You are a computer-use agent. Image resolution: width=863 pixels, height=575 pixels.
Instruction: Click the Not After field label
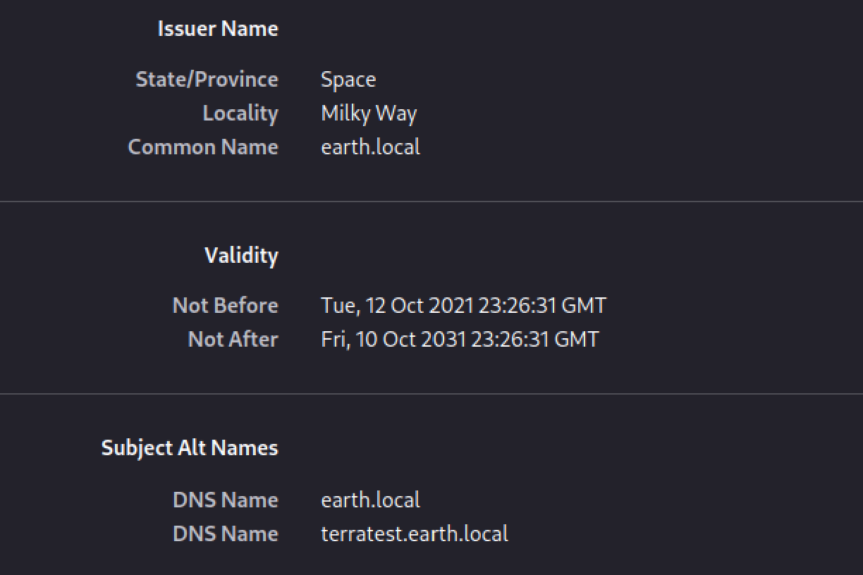tap(233, 339)
